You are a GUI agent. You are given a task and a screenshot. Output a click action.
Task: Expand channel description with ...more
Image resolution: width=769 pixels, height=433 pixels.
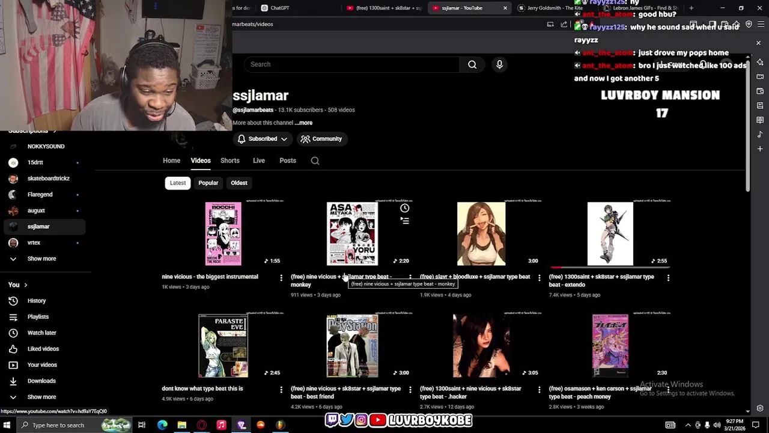(x=303, y=123)
